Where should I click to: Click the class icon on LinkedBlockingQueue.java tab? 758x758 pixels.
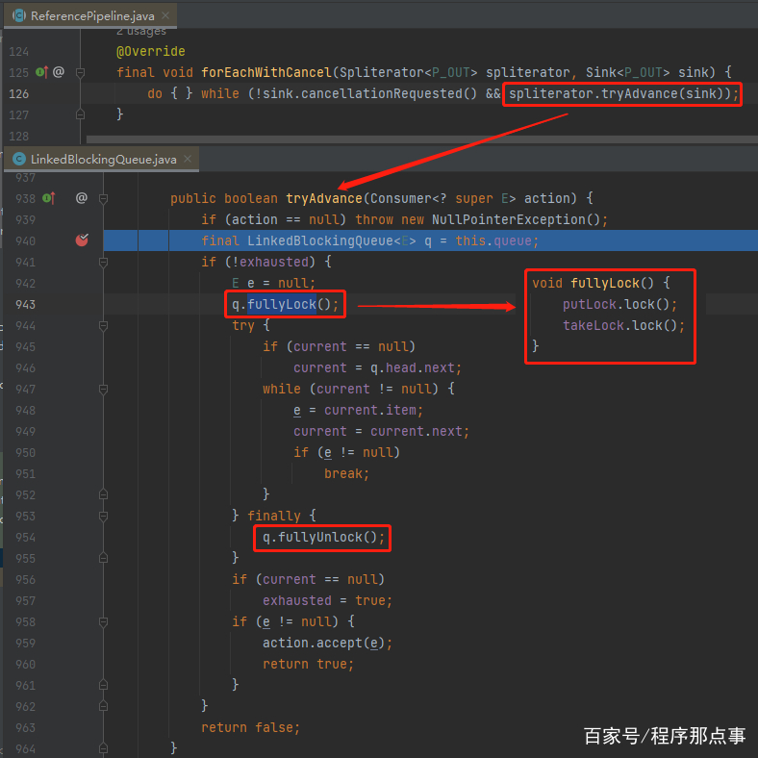pyautogui.click(x=19, y=159)
